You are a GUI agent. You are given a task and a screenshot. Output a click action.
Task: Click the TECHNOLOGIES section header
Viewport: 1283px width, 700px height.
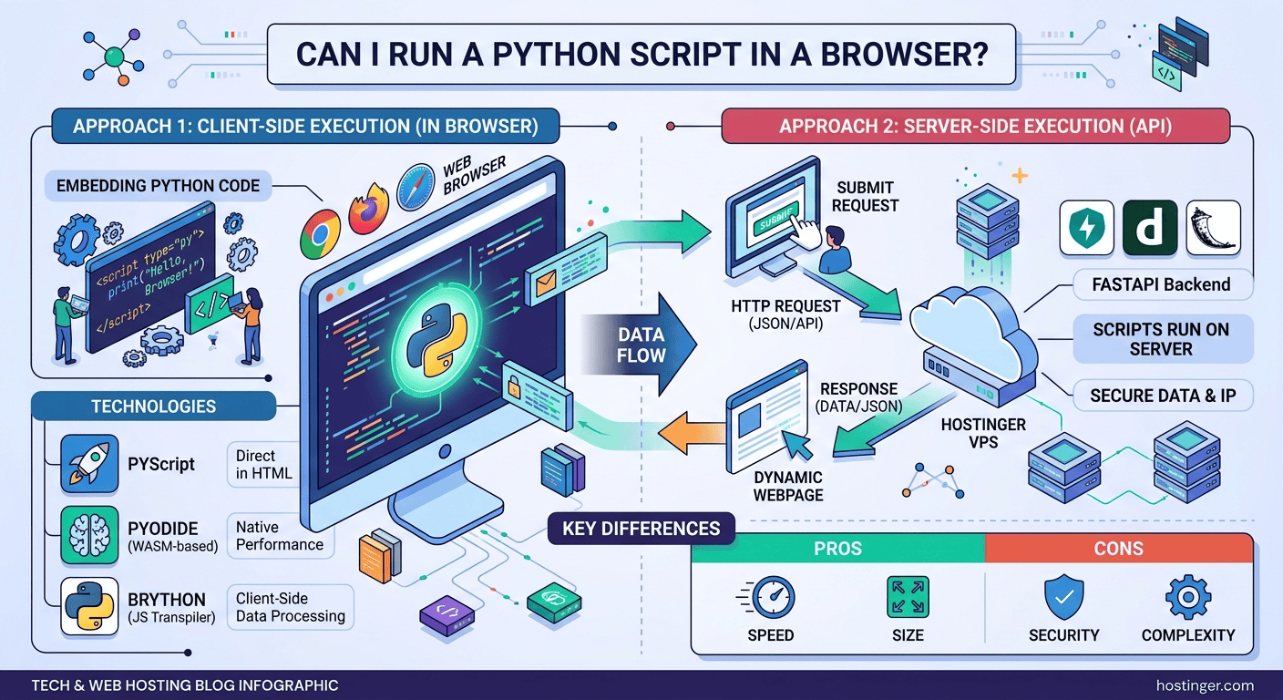[153, 407]
